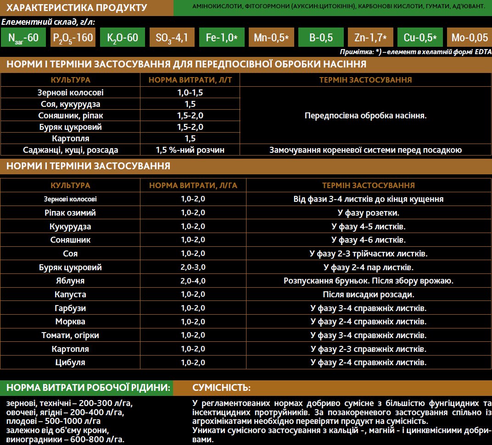Click rate '2,0-4,0' for Яблуня
Screen dimensions: 492x445
(193, 281)
